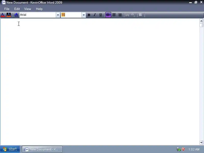Open the Windows start menu
204x153 pixels.
[10, 149]
